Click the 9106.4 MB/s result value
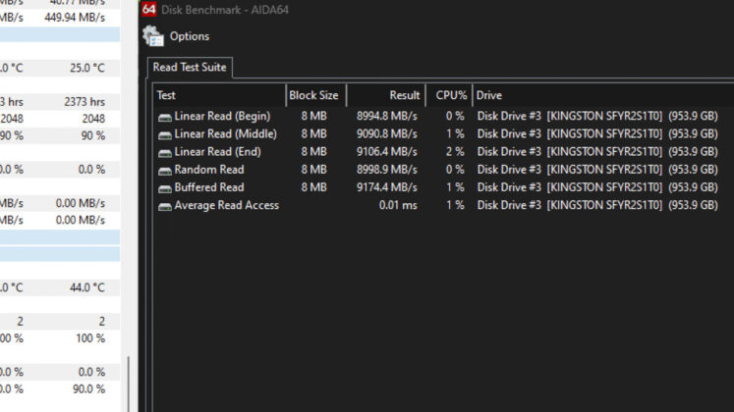 tap(387, 152)
